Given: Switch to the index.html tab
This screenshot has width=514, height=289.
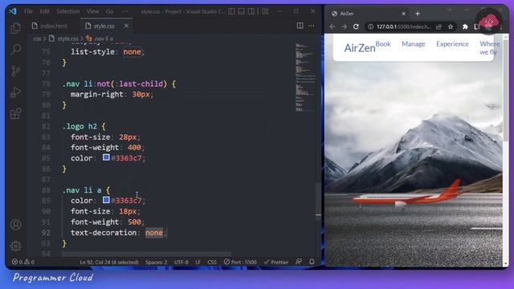Looking at the screenshot, I should coord(50,26).
